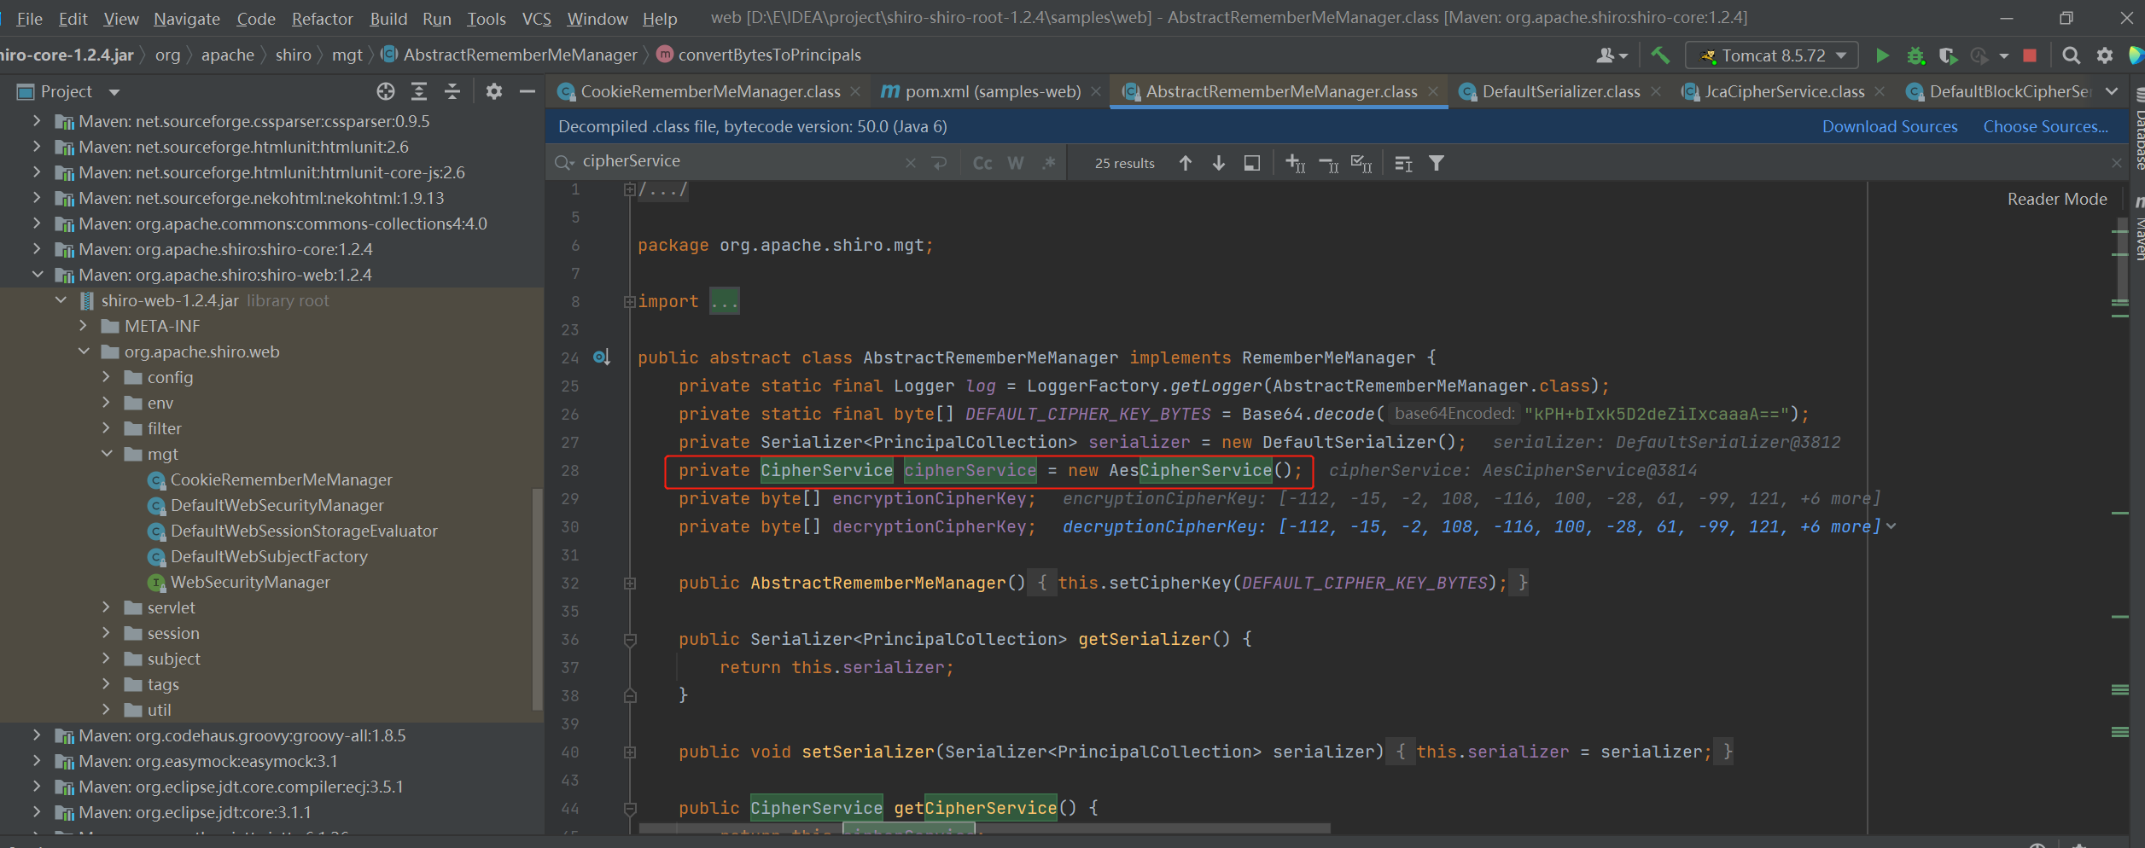Open search history magnifier dropdown
This screenshot has width=2145, height=848.
click(564, 162)
